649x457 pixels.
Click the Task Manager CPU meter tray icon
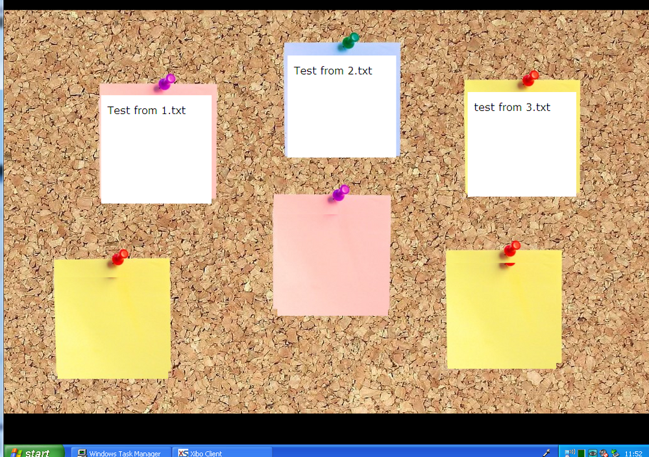point(581,453)
